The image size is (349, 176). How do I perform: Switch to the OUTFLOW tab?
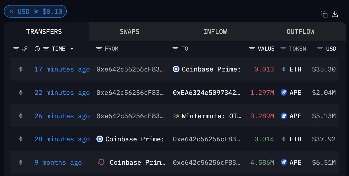(300, 32)
